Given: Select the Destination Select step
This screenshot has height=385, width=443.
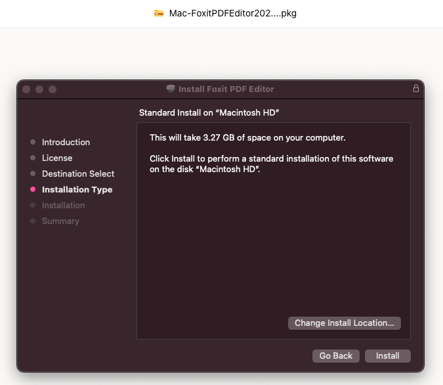Looking at the screenshot, I should click(x=78, y=173).
